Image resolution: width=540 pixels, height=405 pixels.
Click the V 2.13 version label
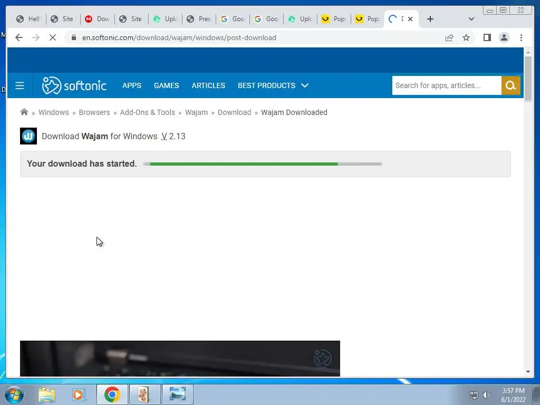tap(173, 137)
